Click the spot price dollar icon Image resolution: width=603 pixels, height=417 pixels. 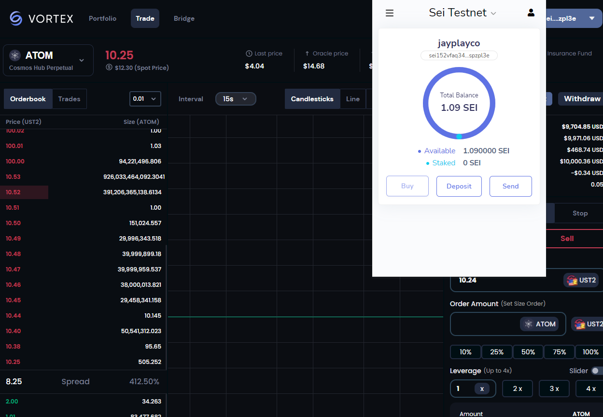tap(109, 67)
